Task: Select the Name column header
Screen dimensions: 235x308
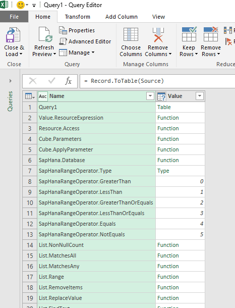Action: [96, 96]
